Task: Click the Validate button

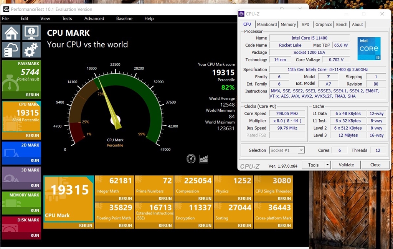Action: 347,165
